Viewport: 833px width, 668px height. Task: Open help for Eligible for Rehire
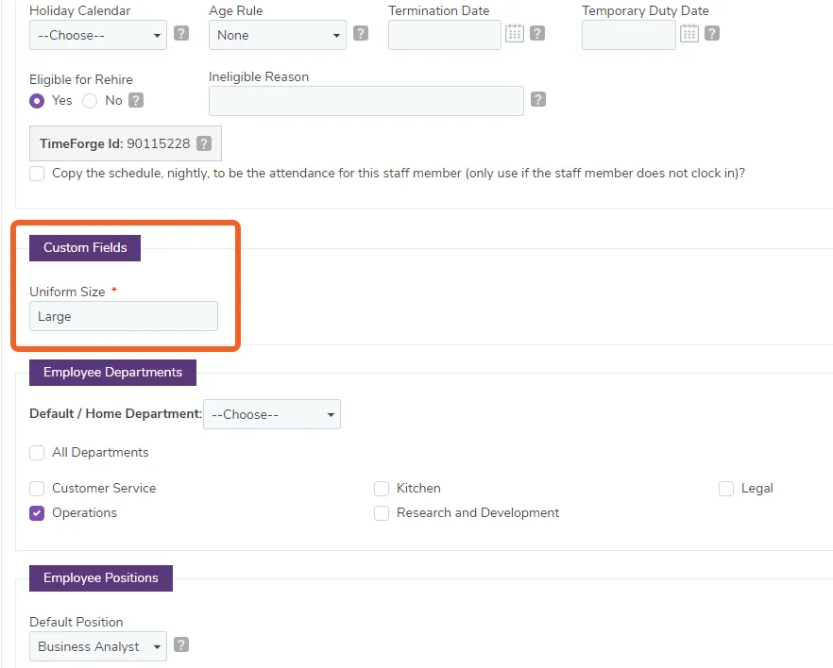[136, 100]
